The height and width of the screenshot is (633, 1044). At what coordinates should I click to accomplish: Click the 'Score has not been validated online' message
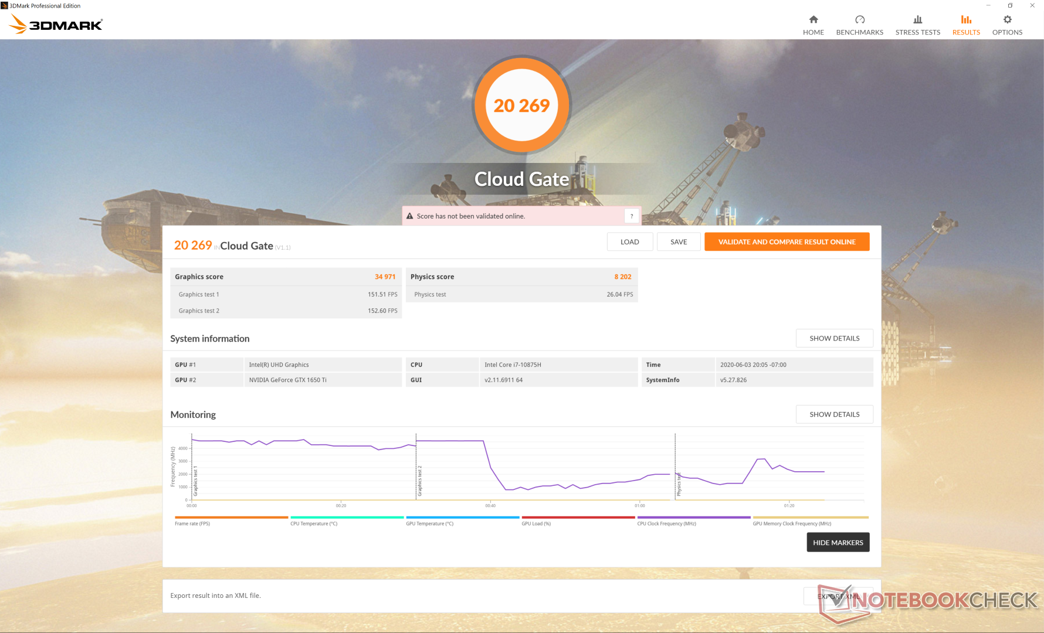coord(471,216)
